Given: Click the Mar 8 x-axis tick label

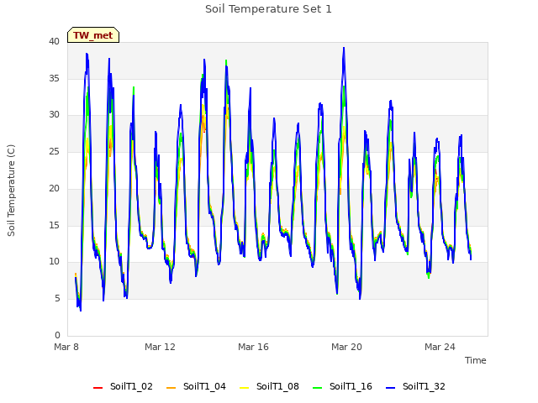Looking at the screenshot, I should [66, 347].
